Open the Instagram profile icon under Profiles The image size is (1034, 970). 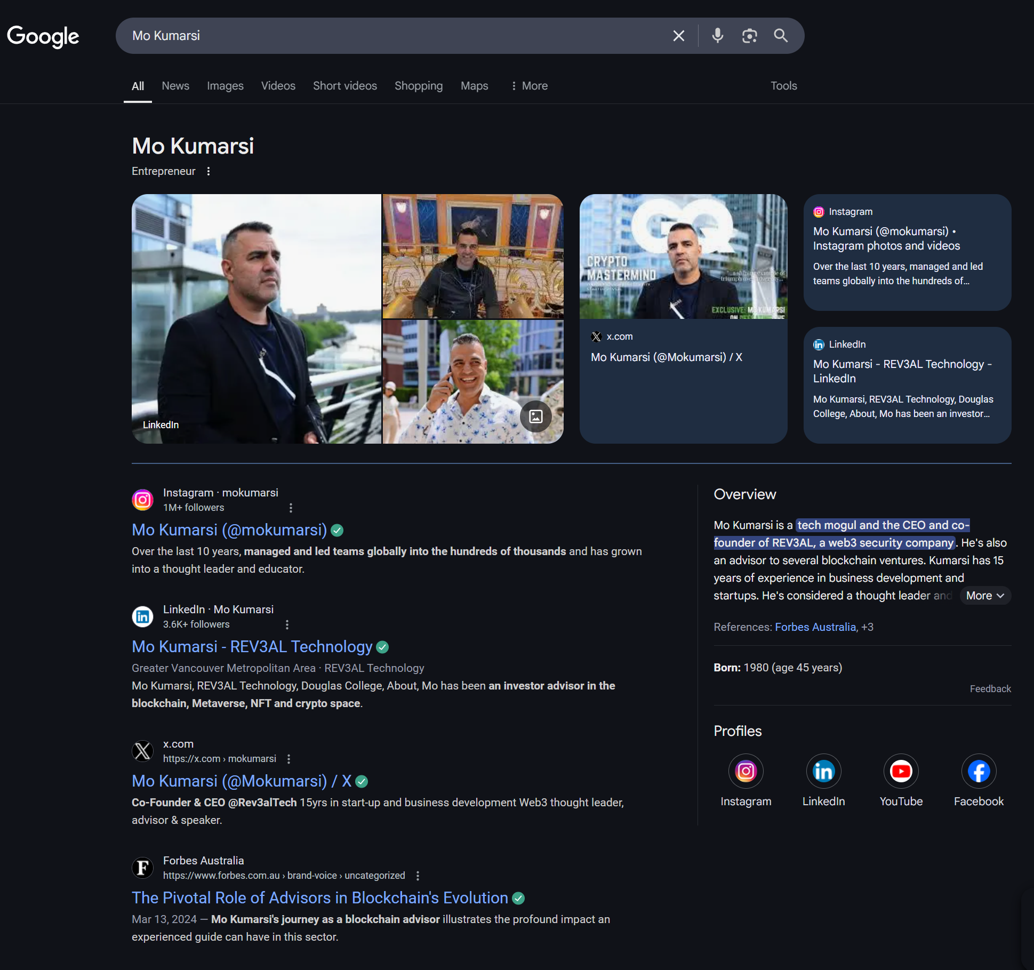pos(746,771)
